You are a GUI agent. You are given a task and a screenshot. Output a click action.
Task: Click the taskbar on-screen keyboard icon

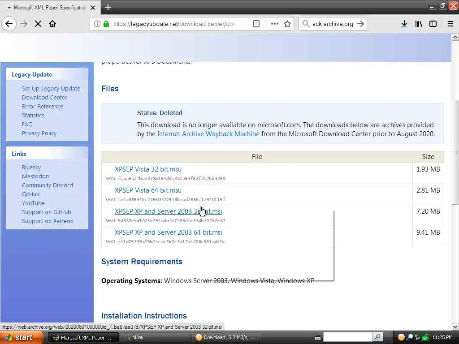[x=318, y=338]
